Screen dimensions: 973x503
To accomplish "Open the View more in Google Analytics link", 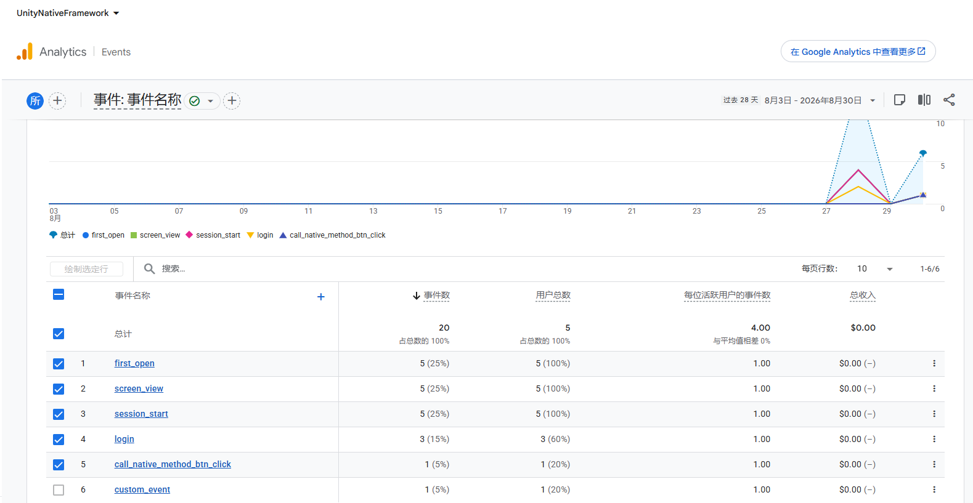I will 858,52.
